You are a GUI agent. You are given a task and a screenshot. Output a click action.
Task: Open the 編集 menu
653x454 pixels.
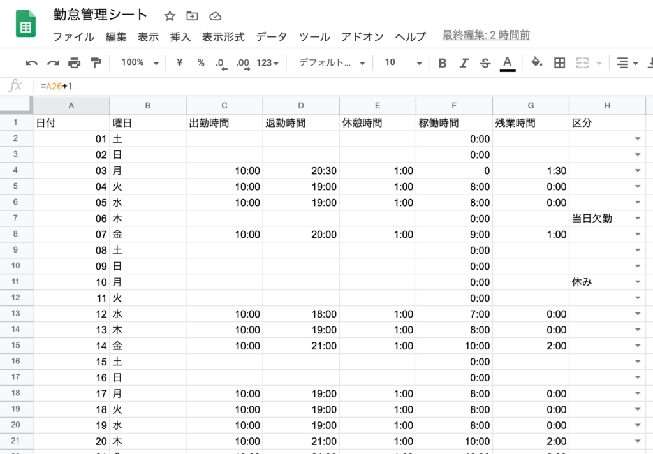(116, 36)
